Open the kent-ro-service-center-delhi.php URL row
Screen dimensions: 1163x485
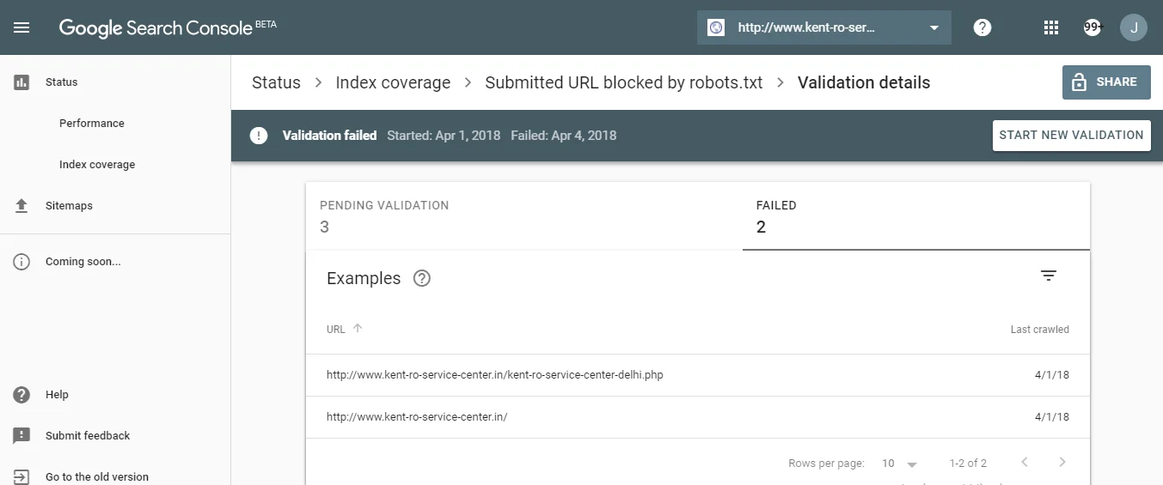point(698,375)
